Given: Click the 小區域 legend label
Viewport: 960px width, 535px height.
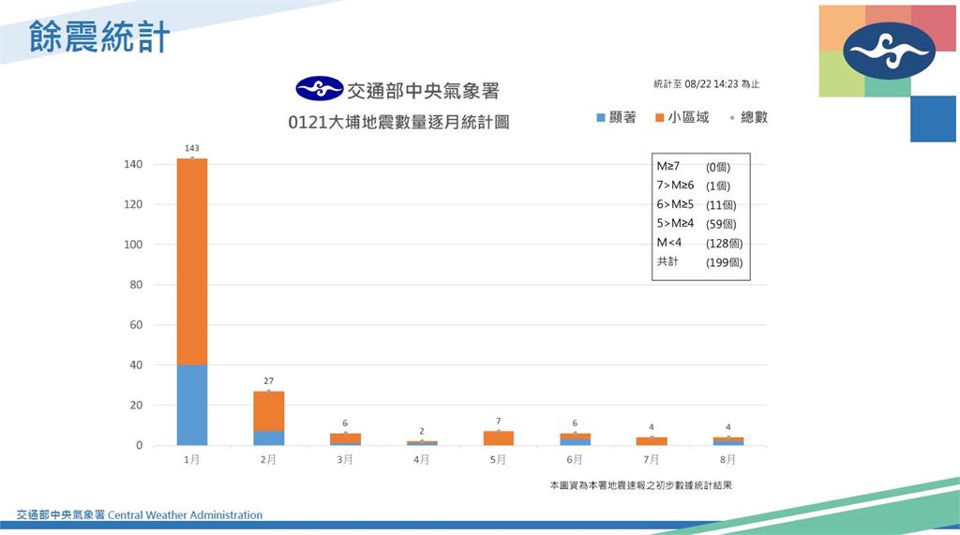Looking at the screenshot, I should click(x=689, y=117).
